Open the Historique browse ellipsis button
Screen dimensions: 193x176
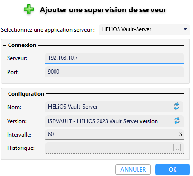[177, 148]
